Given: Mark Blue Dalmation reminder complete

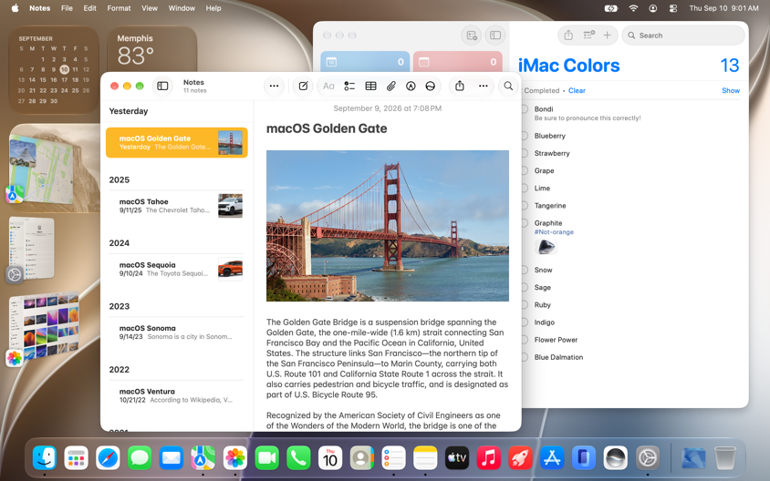Looking at the screenshot, I should 525,357.
